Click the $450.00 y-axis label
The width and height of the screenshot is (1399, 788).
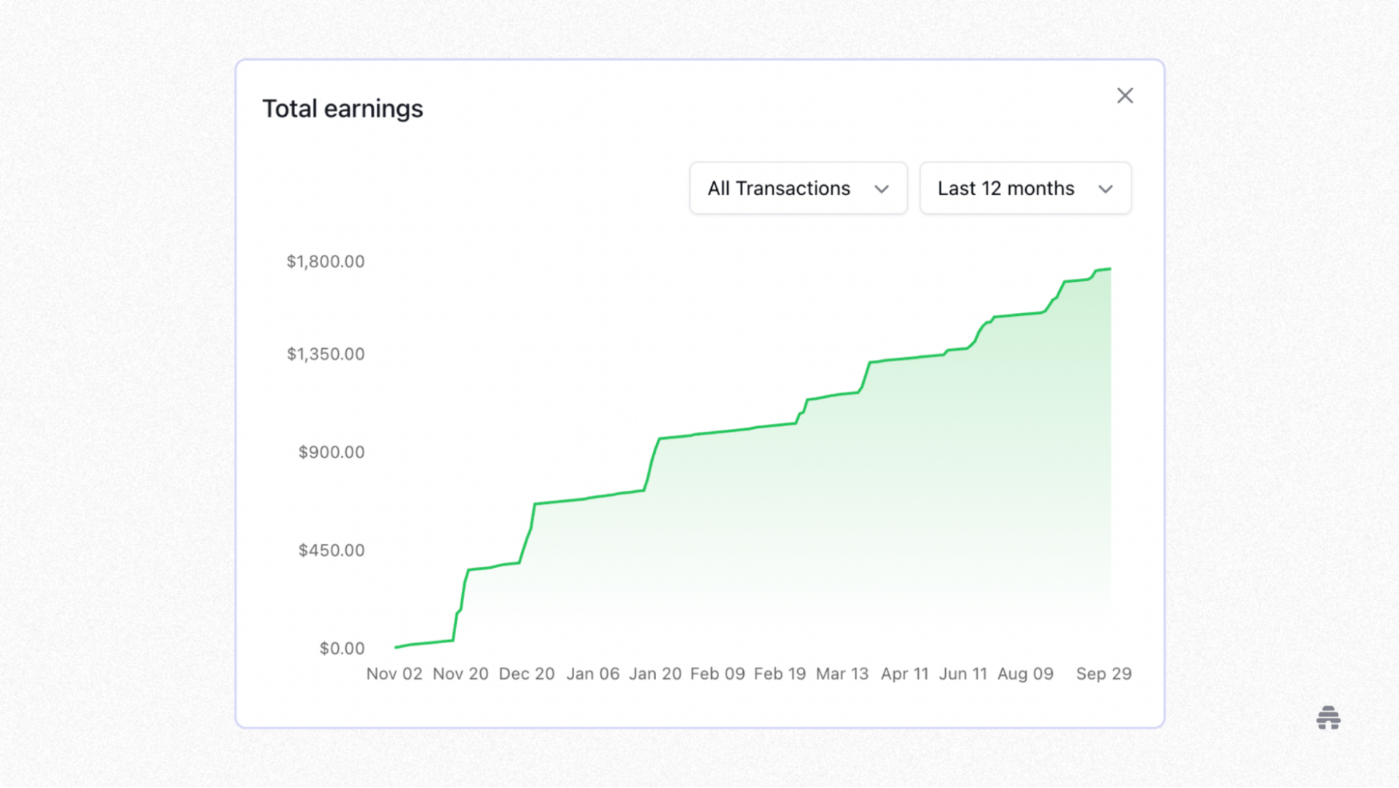point(331,550)
